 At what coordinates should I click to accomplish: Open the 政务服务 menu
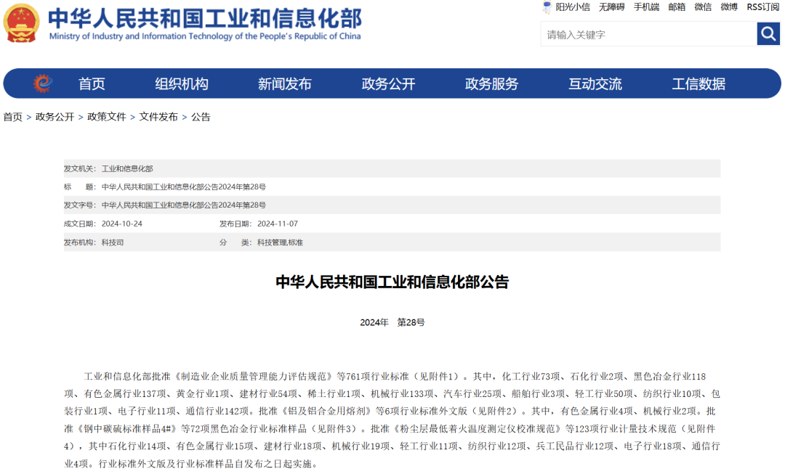pos(492,83)
